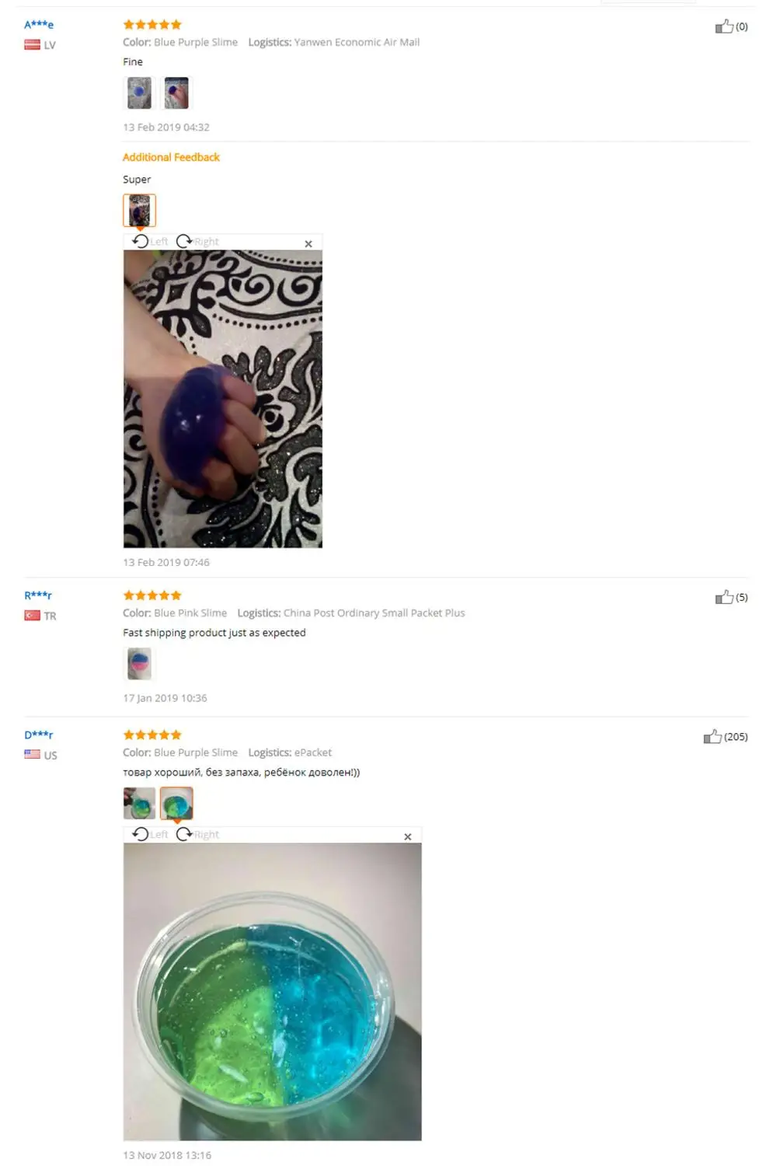This screenshot has height=1166, width=770.
Task: Click the enlarged purple slime hand image
Action: pyautogui.click(x=223, y=399)
